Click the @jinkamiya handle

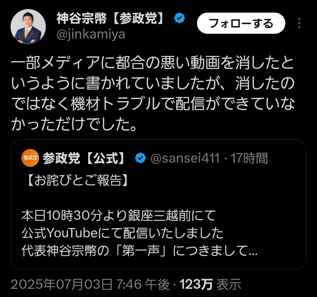91,34
